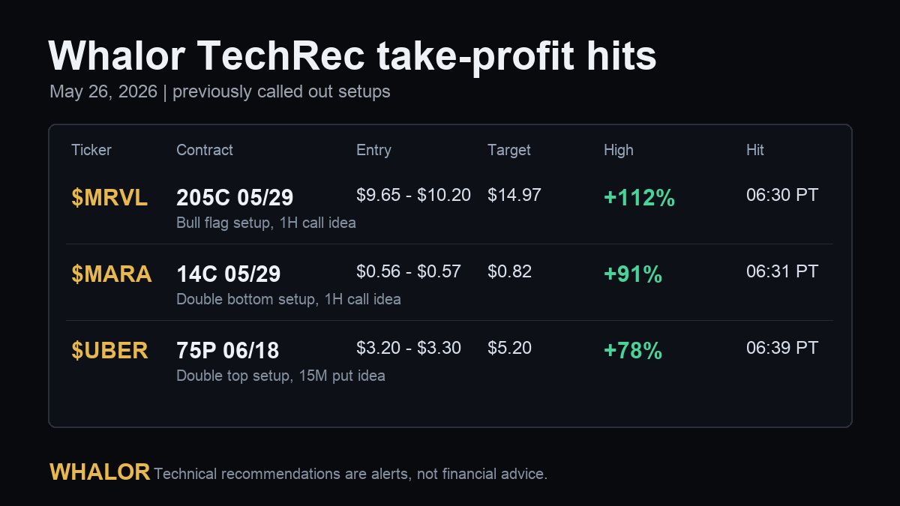Select the Entry column header

pos(373,150)
